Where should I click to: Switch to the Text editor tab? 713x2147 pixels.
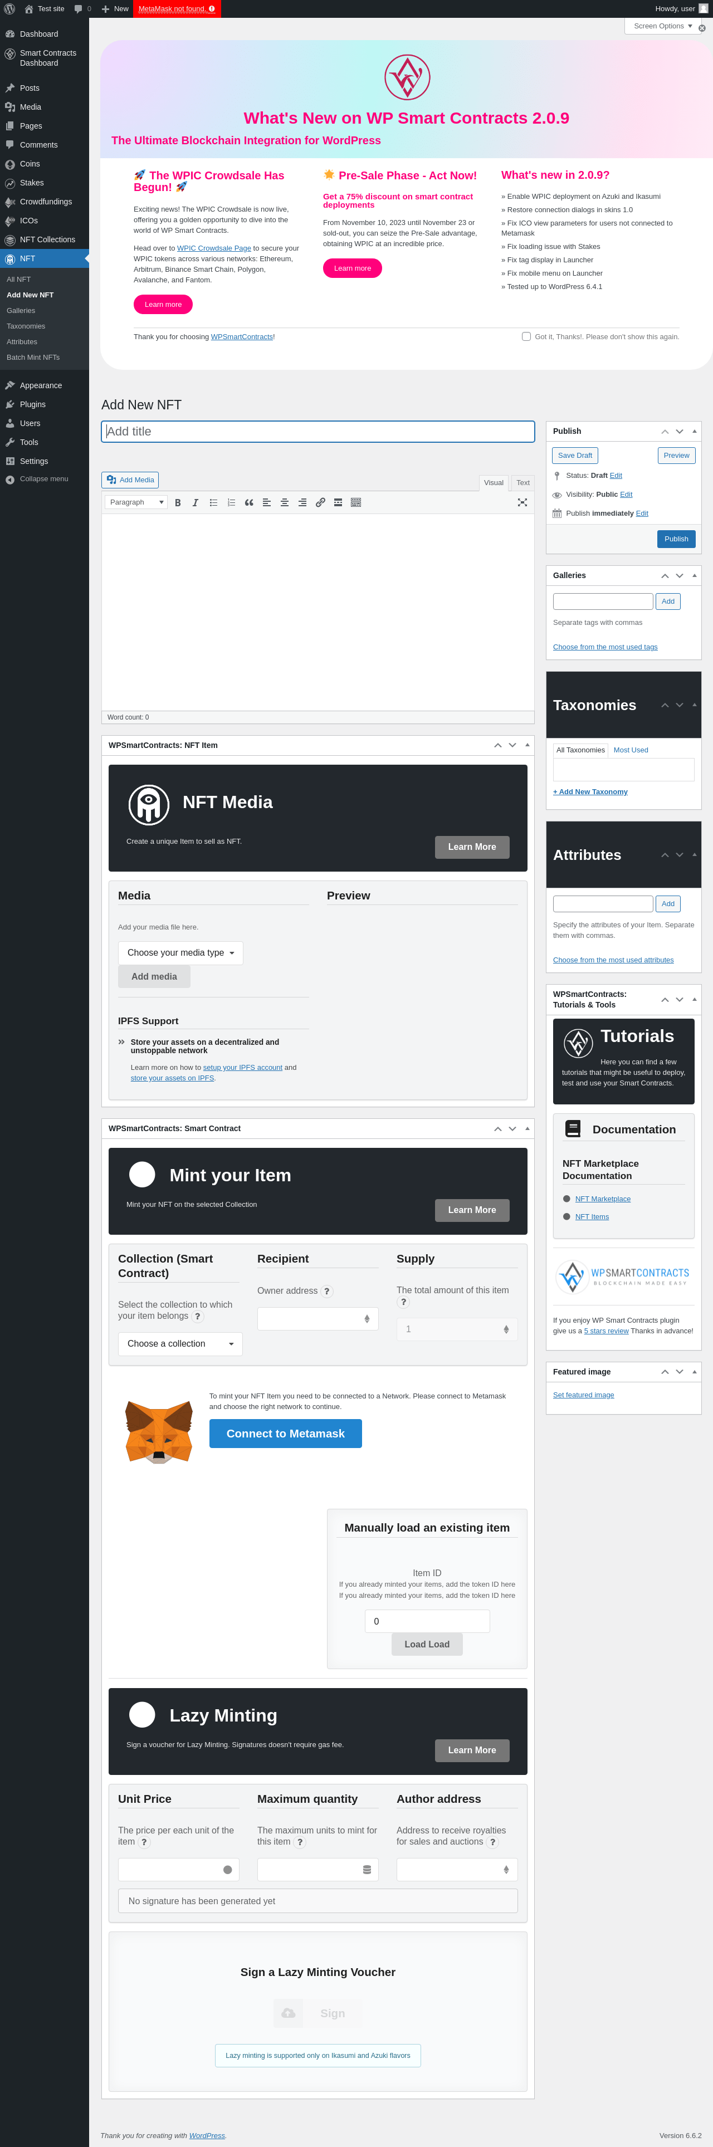point(523,482)
